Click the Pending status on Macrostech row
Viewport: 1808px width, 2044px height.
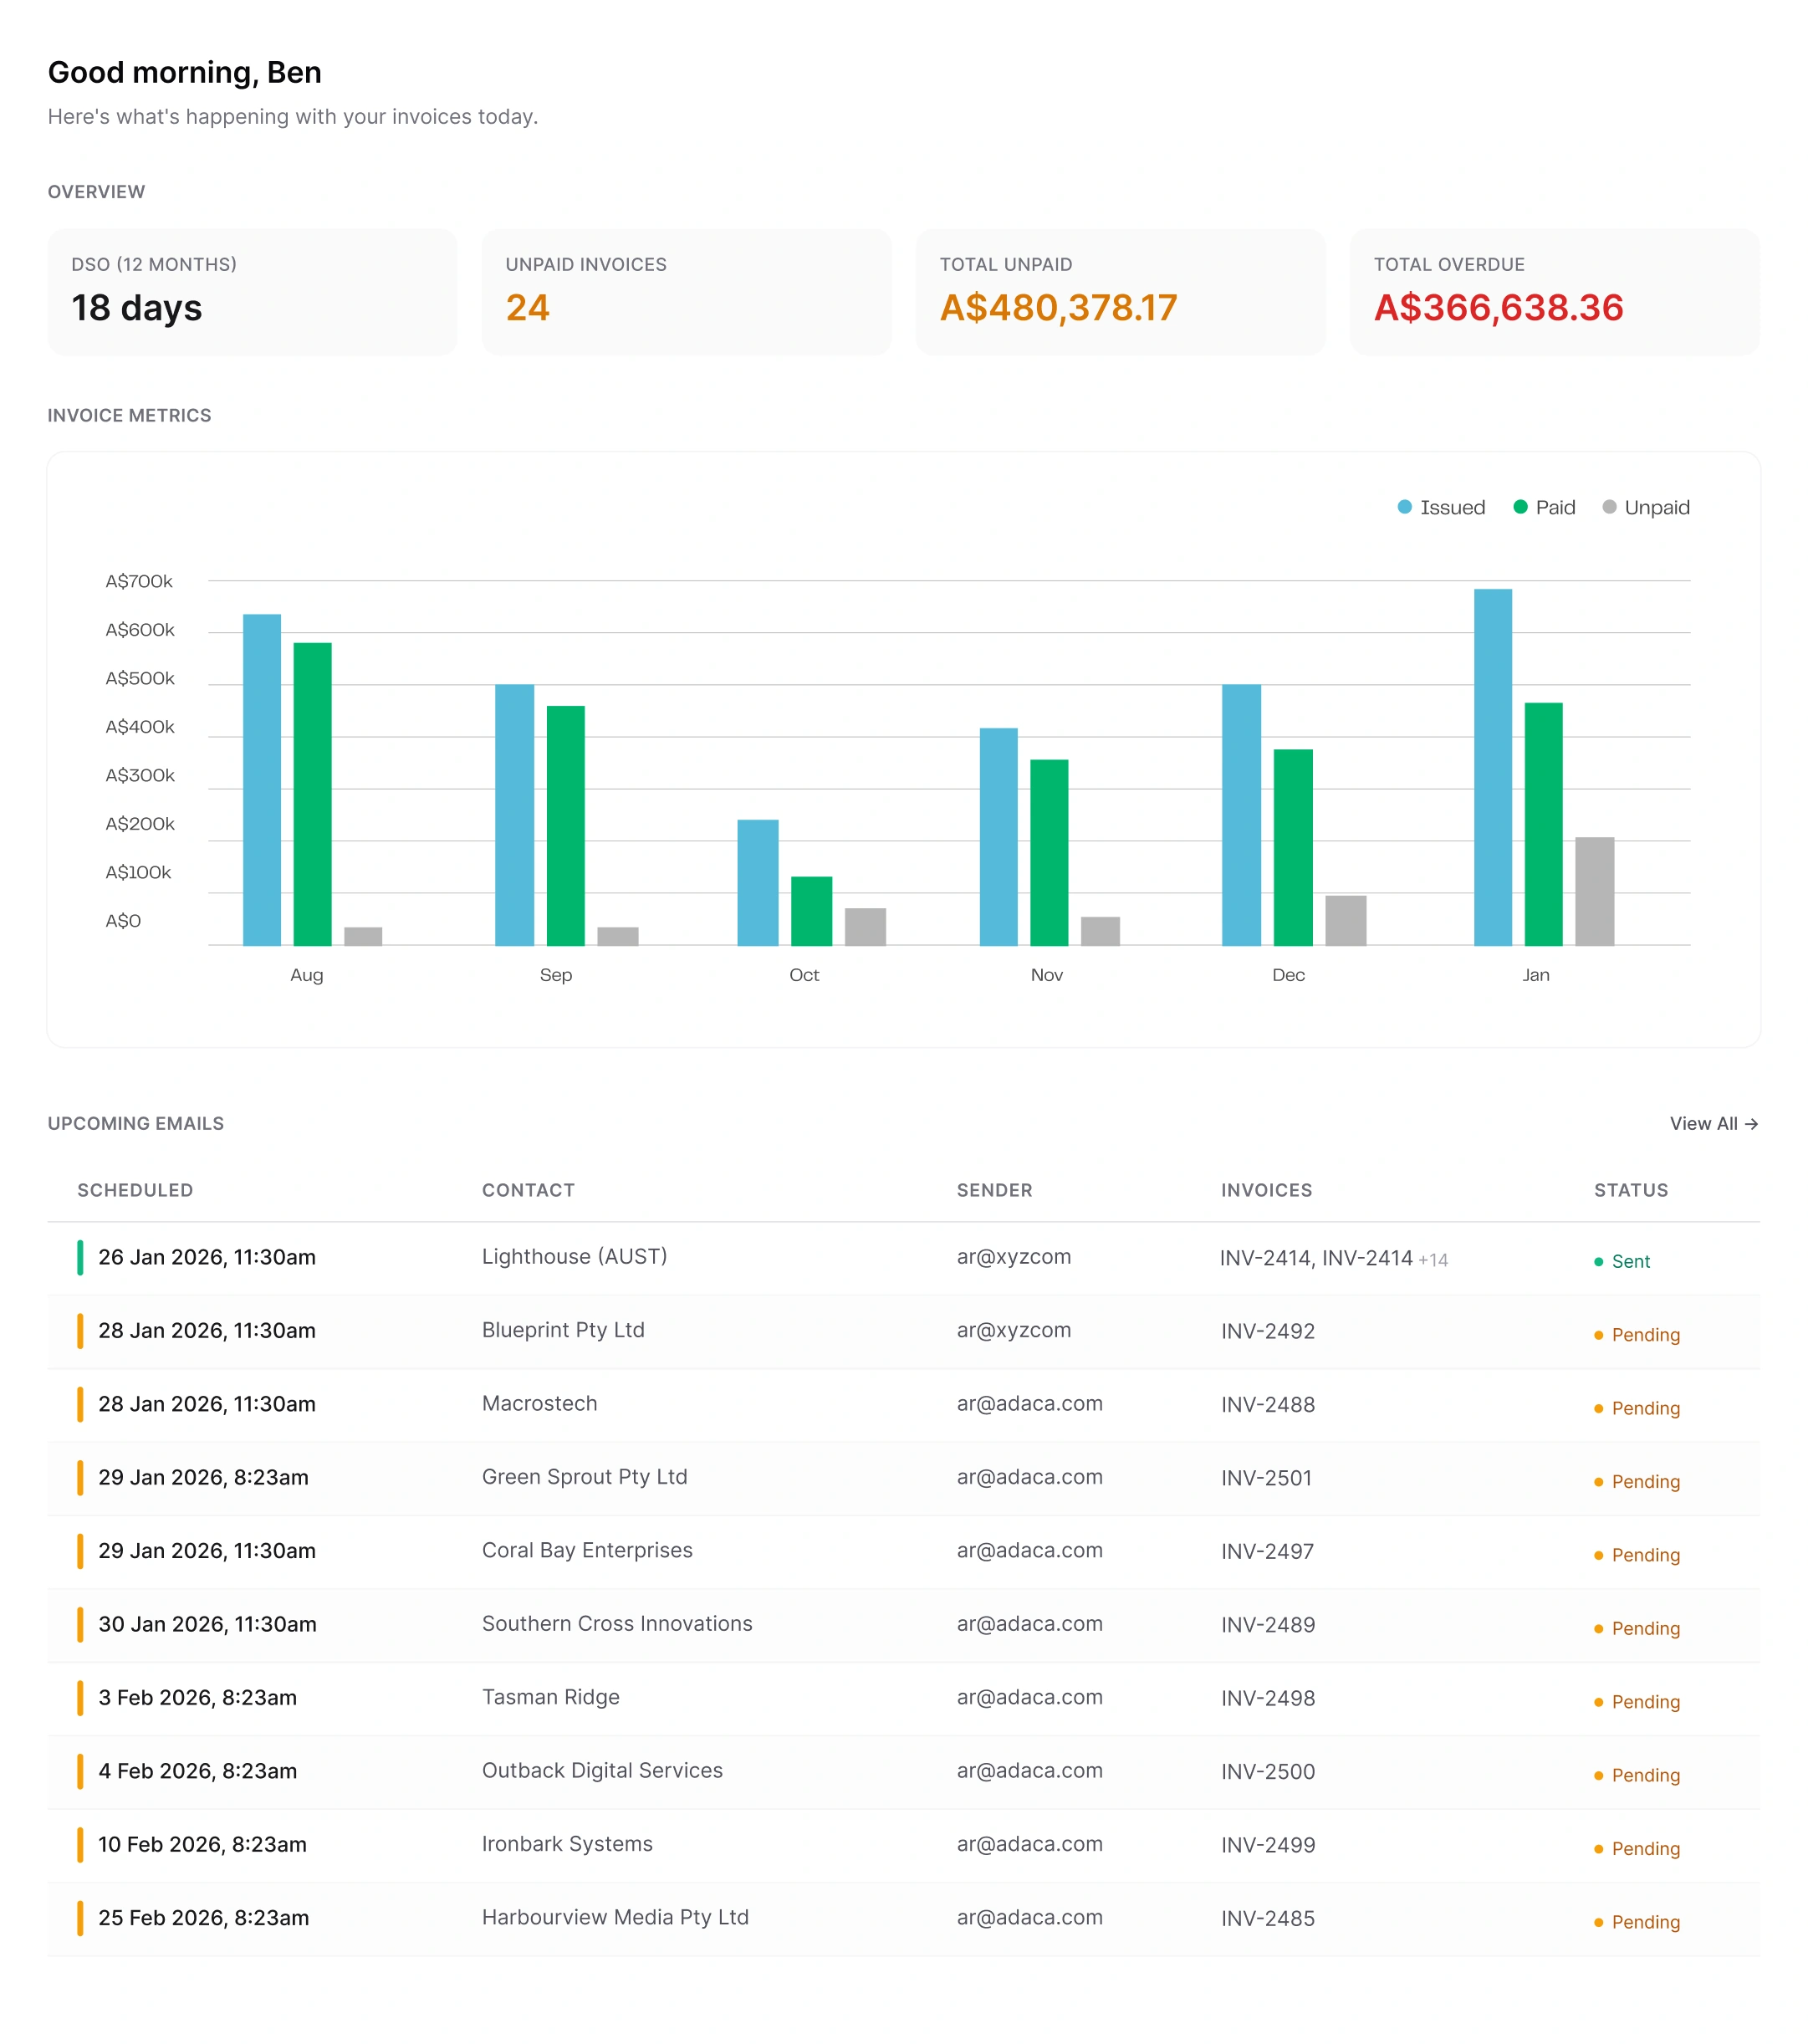(1645, 1408)
